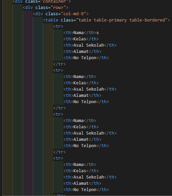Click the stray "s" after the first Nama header
Viewport: 172px width, 196px height.
tap(97, 33)
